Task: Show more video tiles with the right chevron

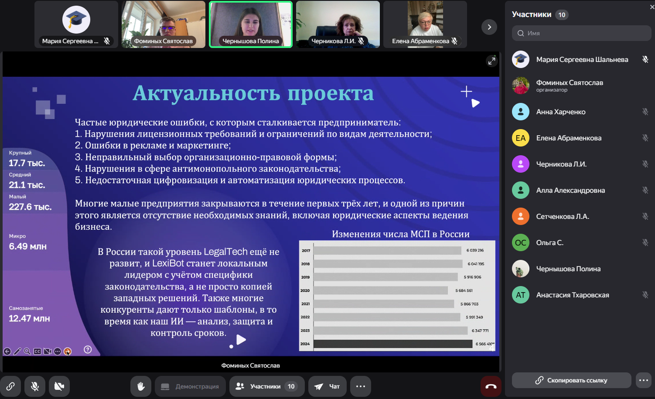Action: (x=489, y=27)
